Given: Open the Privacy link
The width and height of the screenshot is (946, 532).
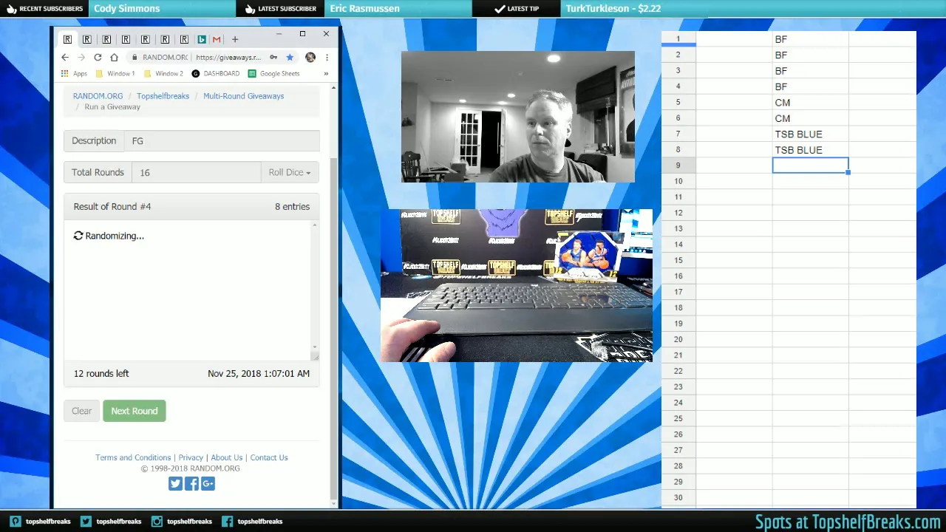Looking at the screenshot, I should (191, 457).
